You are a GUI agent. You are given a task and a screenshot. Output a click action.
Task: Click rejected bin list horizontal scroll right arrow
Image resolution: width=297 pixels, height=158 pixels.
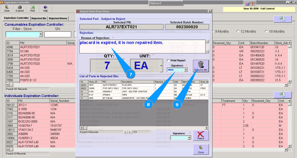point(207,128)
